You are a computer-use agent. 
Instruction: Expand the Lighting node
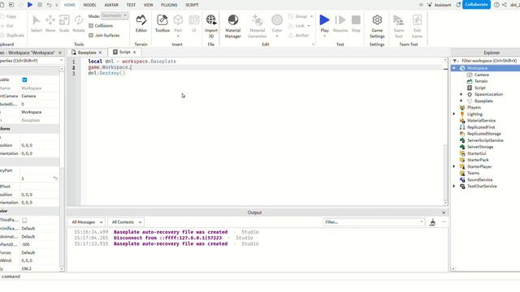pyautogui.click(x=454, y=114)
